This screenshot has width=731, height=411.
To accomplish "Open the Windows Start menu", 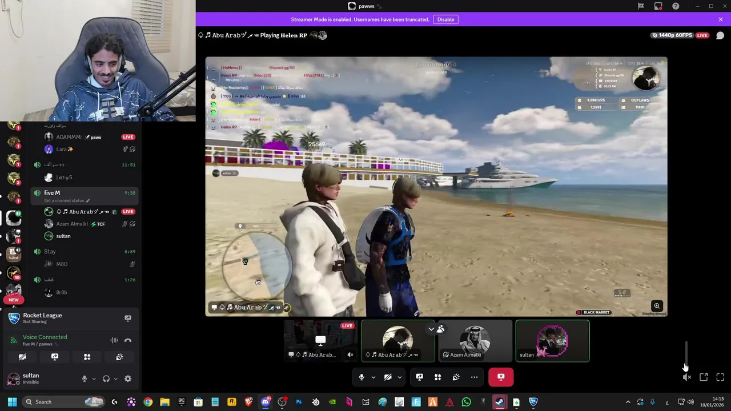I will 12,402.
